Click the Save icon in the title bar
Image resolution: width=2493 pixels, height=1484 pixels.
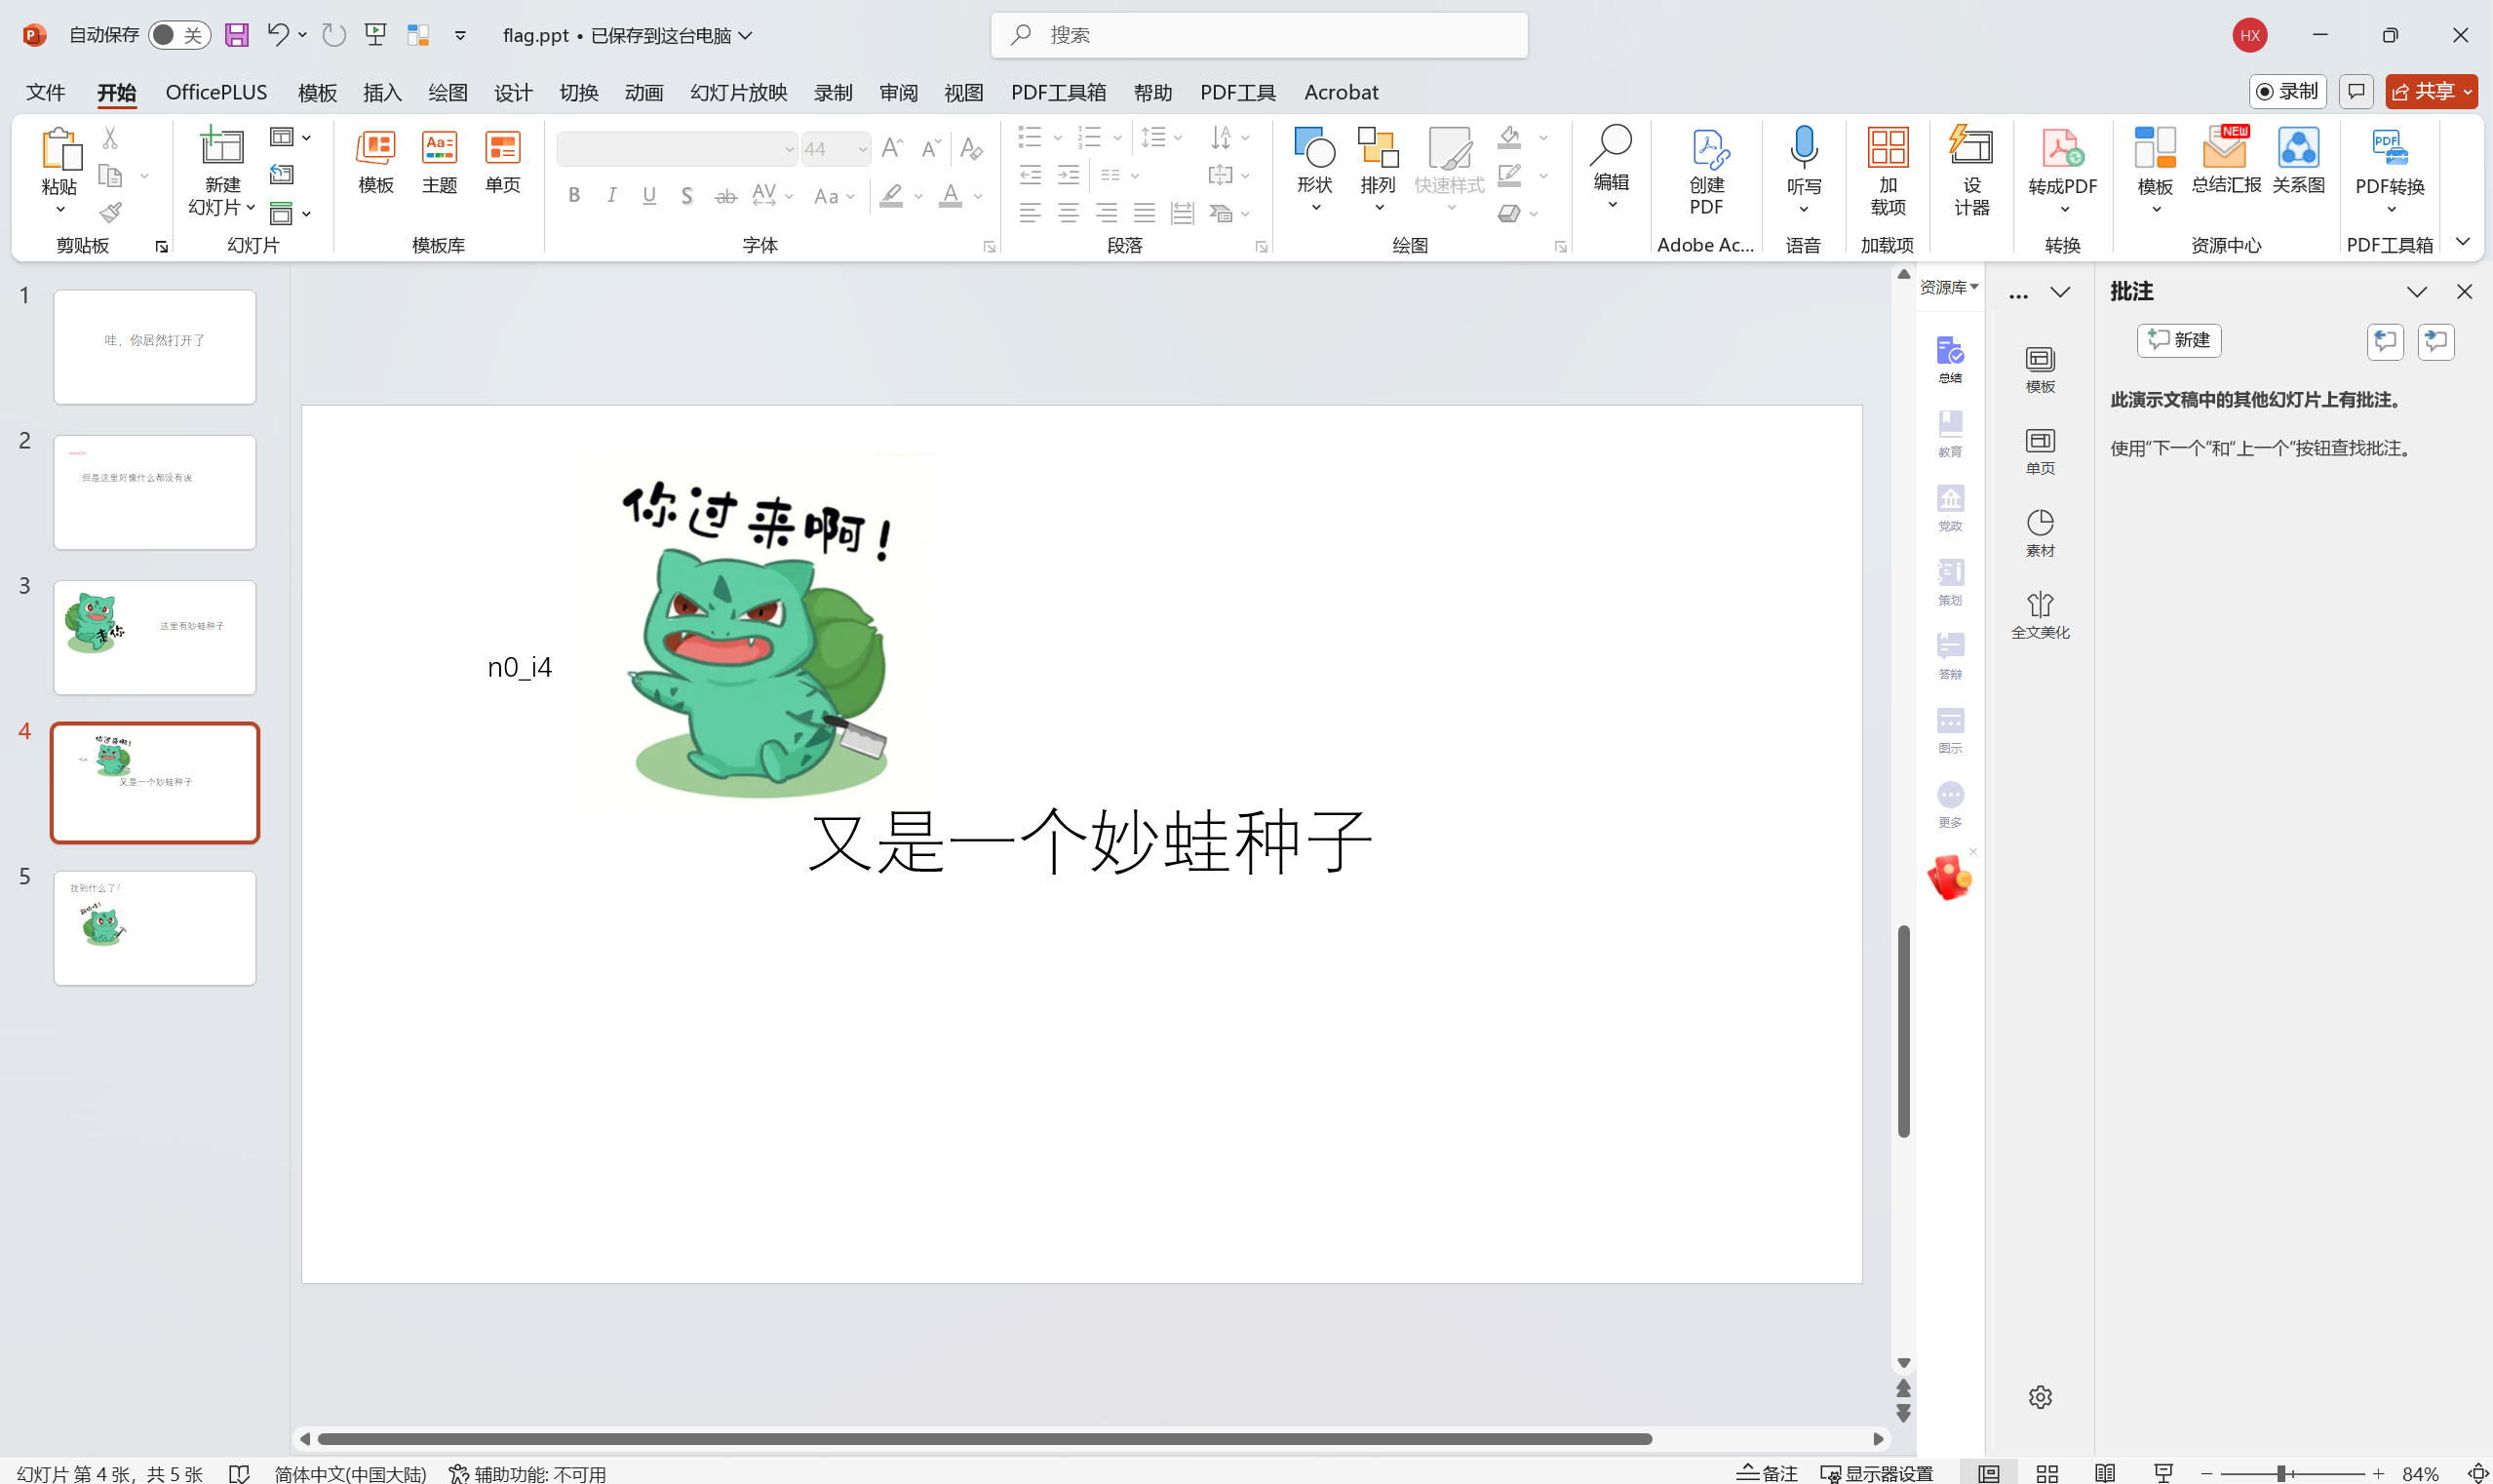point(236,35)
